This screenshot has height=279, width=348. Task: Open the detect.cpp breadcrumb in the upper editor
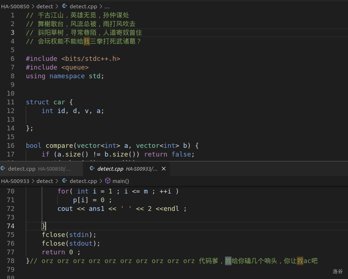83,7
